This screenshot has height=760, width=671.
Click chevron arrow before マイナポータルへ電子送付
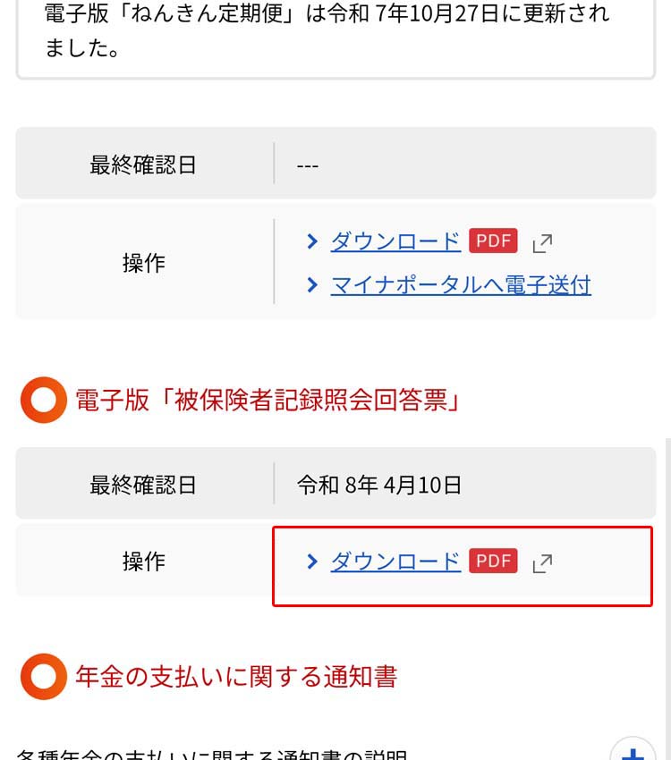[x=312, y=285]
